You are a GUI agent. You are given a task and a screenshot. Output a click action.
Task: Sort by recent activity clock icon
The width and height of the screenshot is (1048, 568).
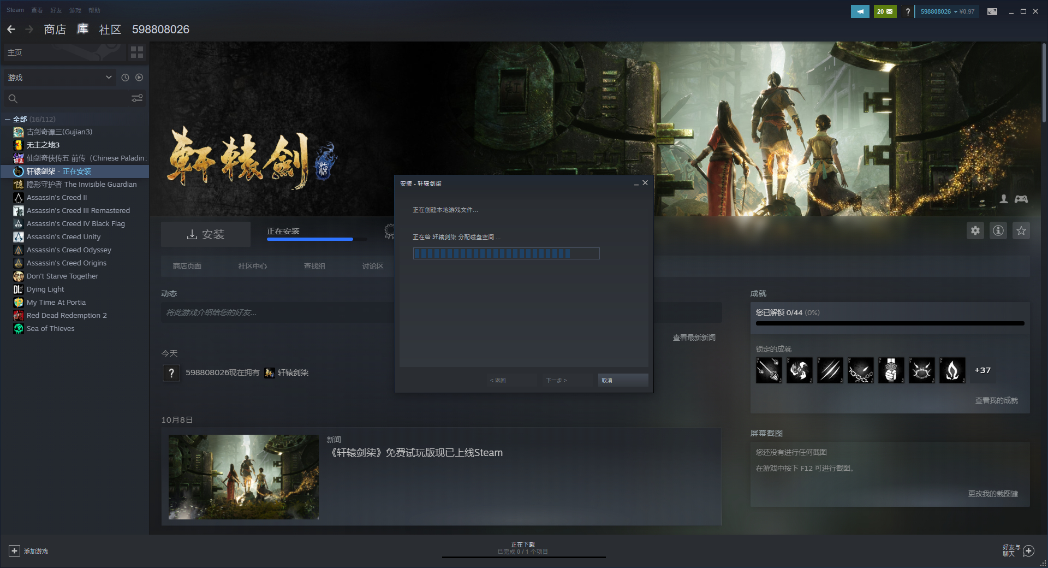click(x=125, y=78)
